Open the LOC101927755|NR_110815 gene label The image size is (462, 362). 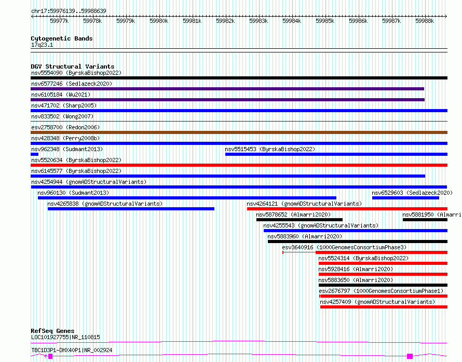[65, 337]
